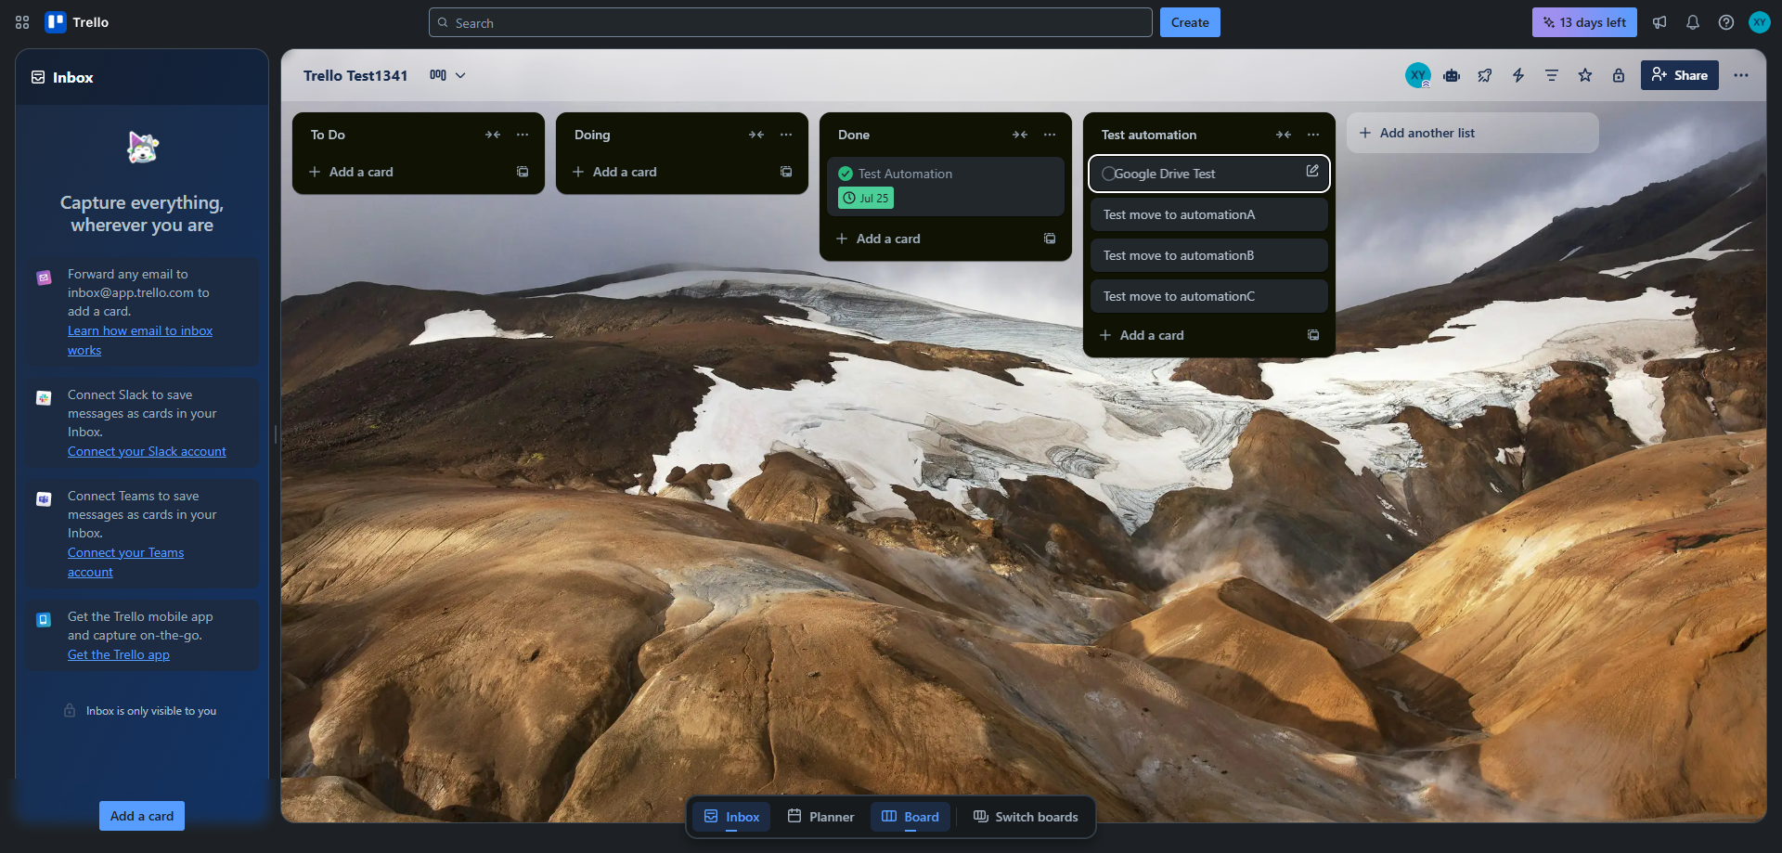This screenshot has height=853, width=1782.
Task: Click Add a card in Inbox panel
Action: point(142,816)
